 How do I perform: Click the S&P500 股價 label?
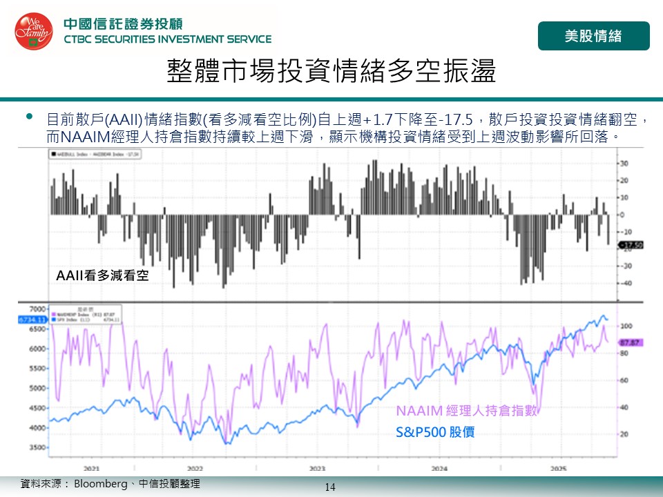[435, 433]
